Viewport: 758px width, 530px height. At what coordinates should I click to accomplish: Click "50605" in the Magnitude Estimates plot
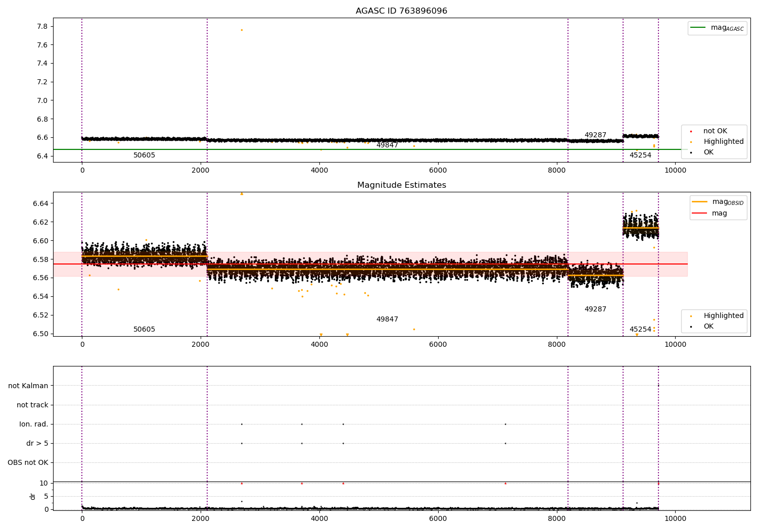(x=144, y=330)
